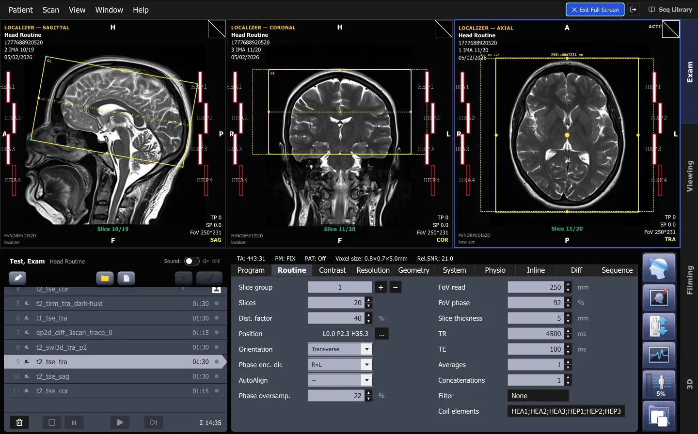Screen dimensions: 698x434
Task: Remove a slice group with minus button
Action: pos(396,287)
